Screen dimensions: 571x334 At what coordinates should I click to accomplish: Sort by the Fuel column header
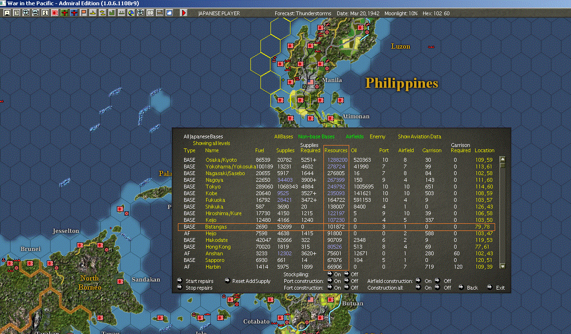click(260, 150)
